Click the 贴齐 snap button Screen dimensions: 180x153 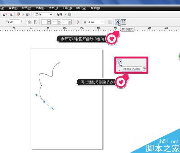[x=59, y=14]
